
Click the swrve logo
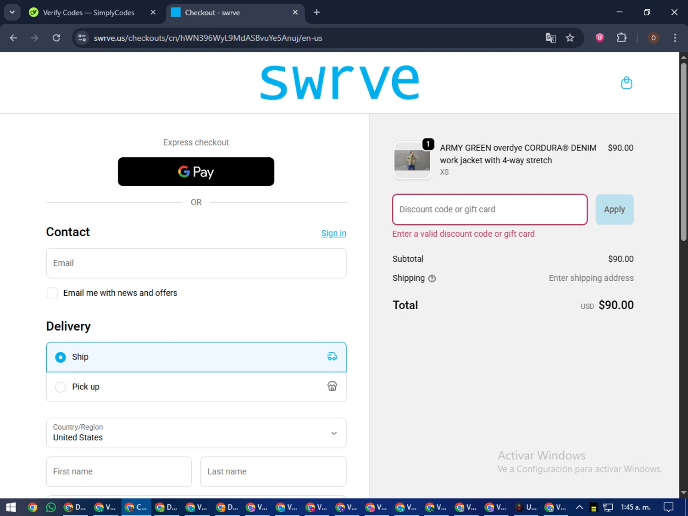[340, 82]
